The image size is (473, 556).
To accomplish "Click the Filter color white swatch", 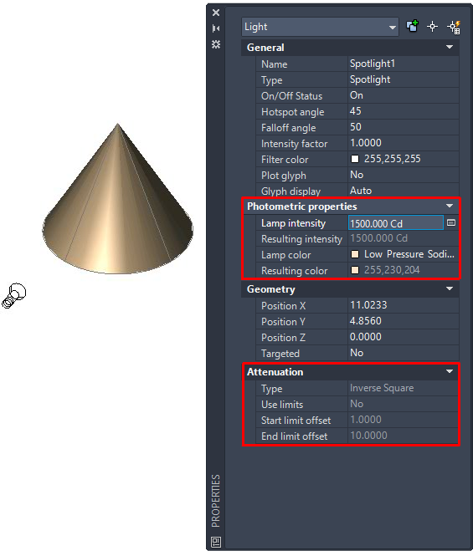I will coord(355,159).
